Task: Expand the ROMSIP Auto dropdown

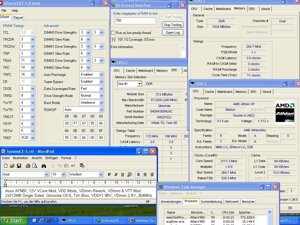Action: pos(101,110)
